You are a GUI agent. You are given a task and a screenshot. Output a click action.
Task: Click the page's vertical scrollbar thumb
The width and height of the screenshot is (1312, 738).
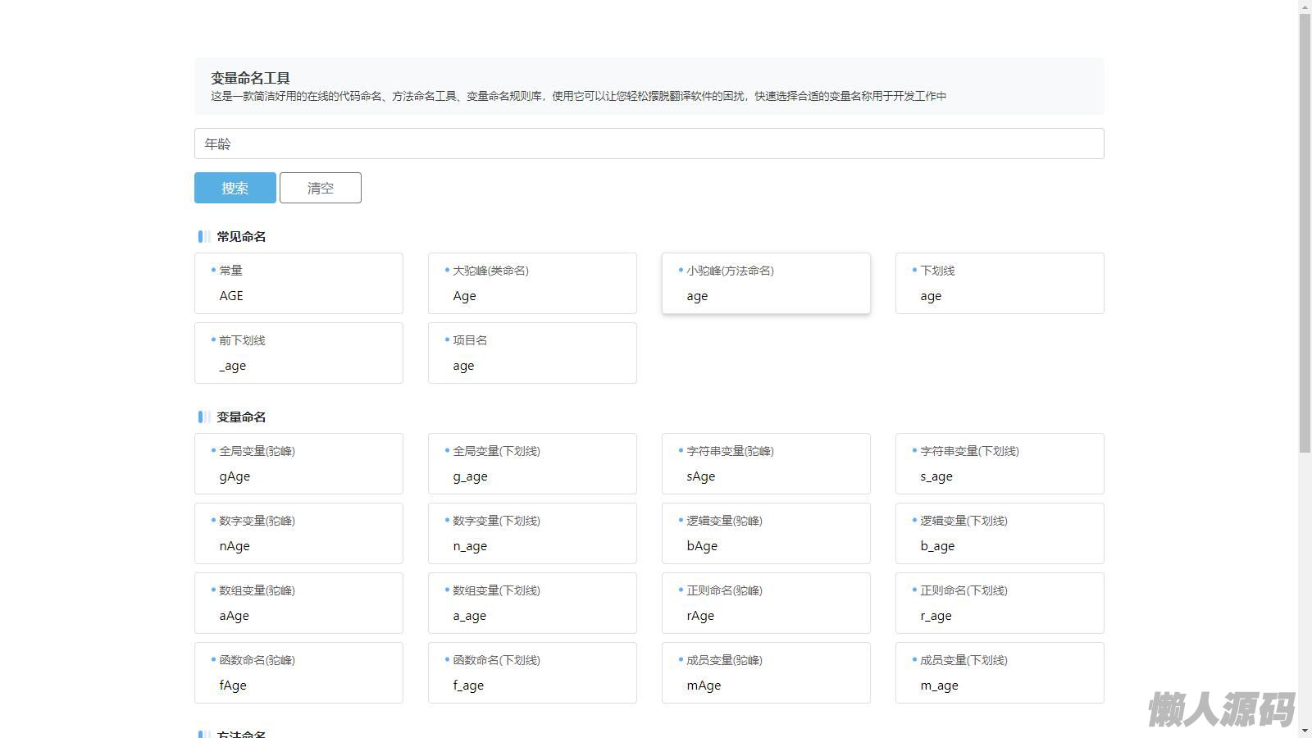1305,230
